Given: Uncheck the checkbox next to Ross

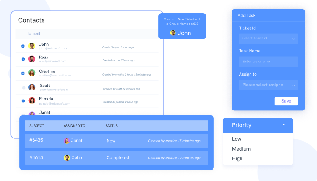Looking at the screenshot, I should coord(23,59).
